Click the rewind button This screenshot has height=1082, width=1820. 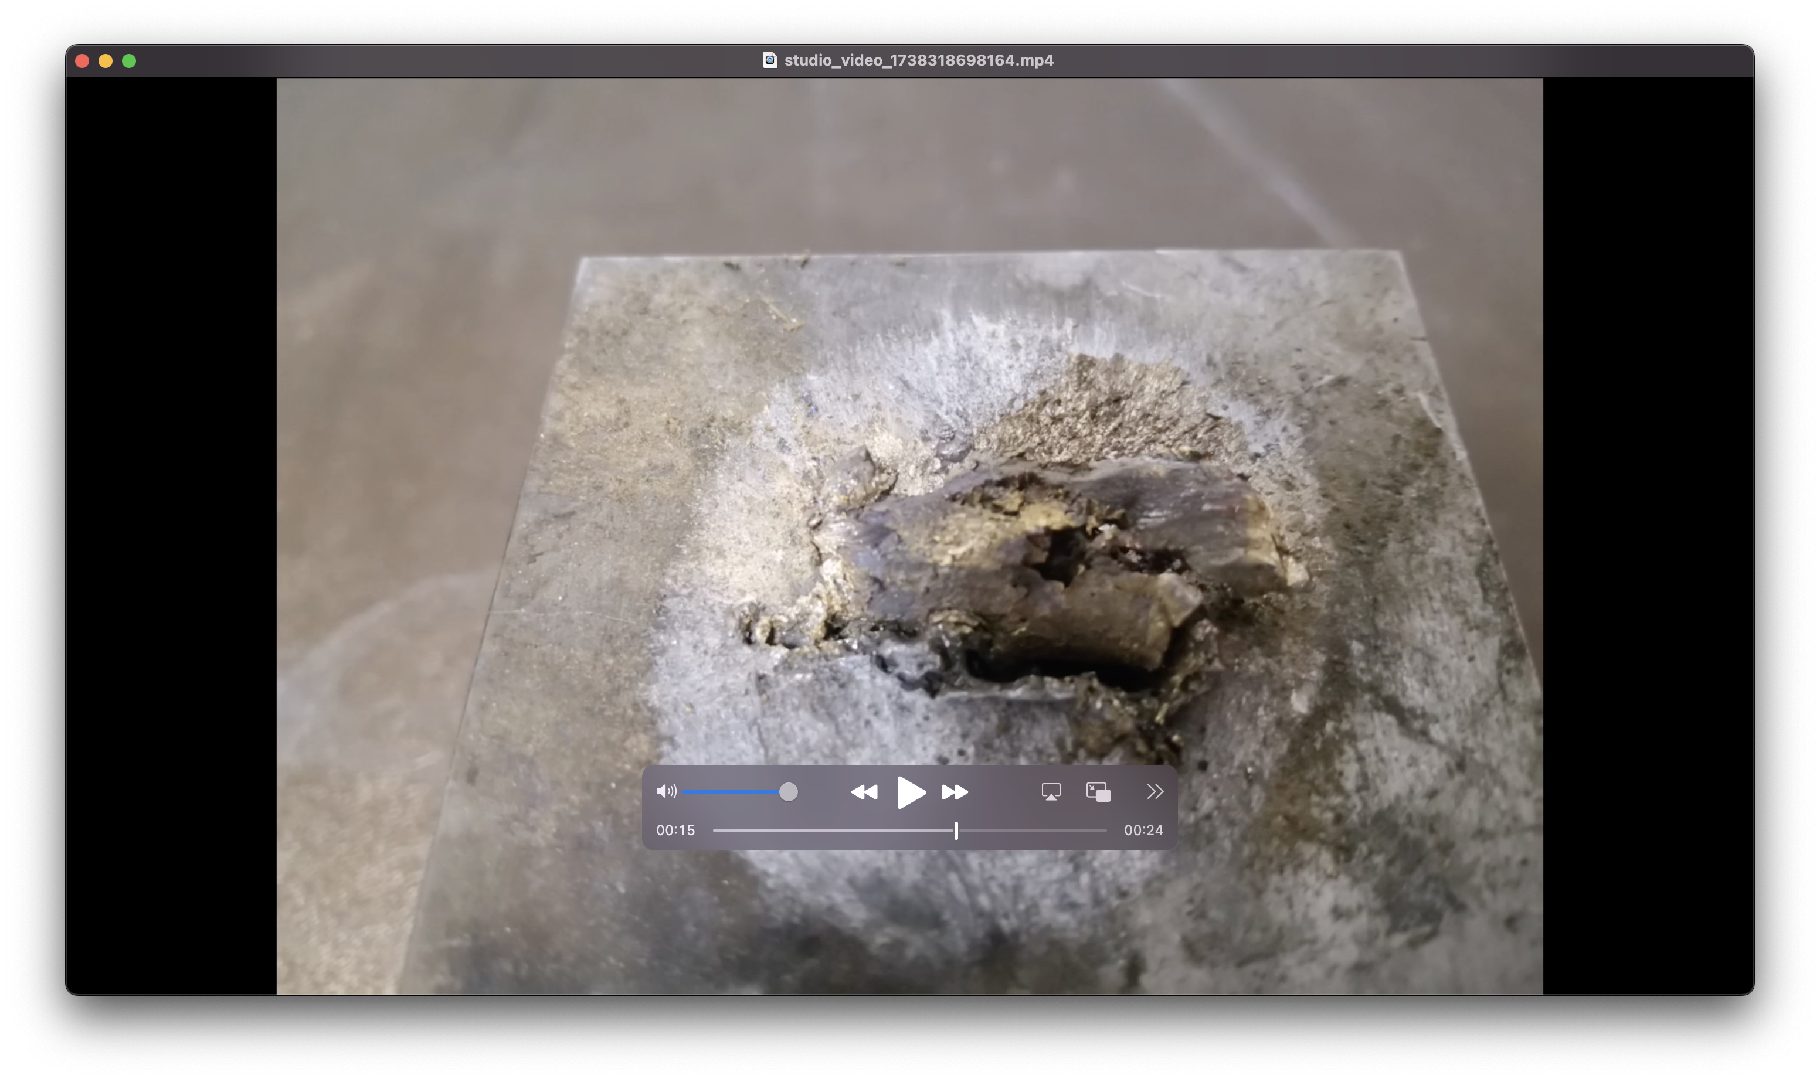click(864, 792)
